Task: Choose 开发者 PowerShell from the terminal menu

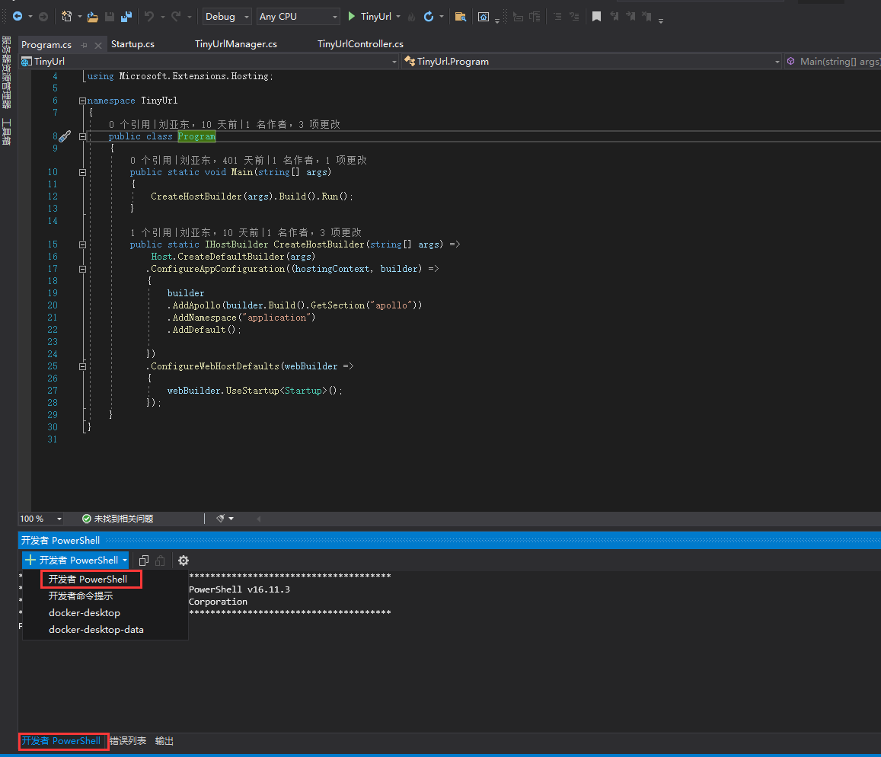Action: click(x=88, y=579)
